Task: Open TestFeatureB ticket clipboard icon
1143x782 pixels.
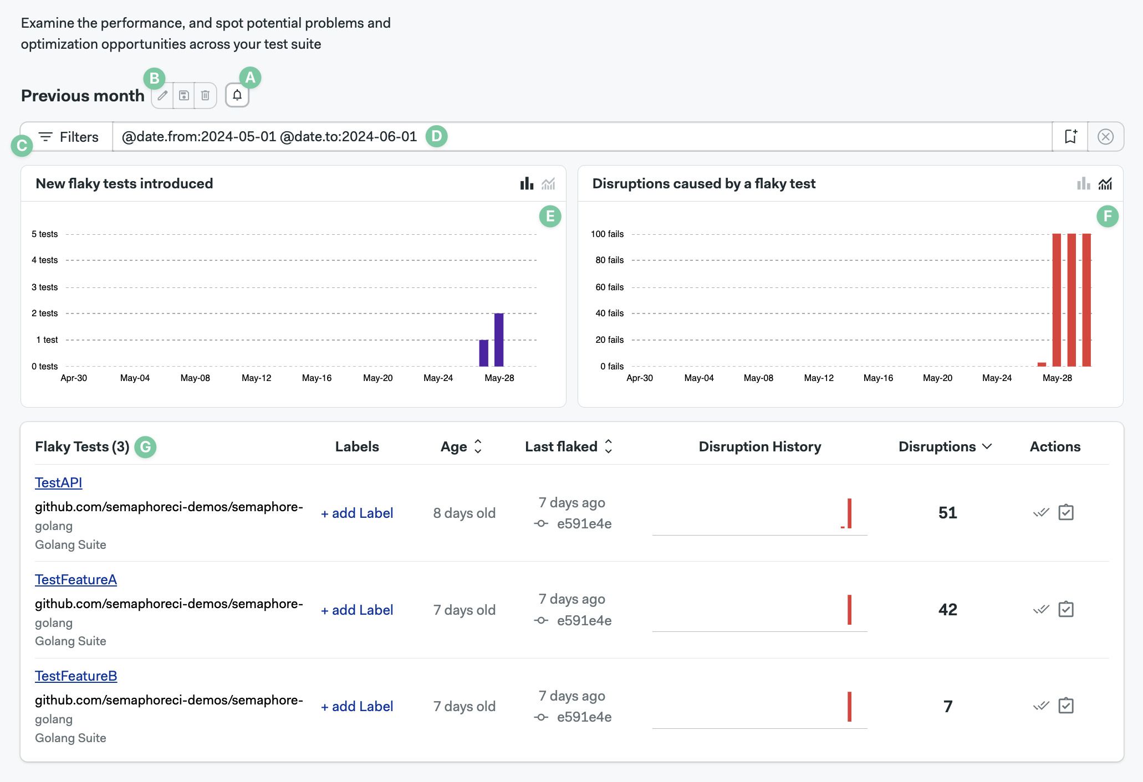Action: coord(1066,706)
